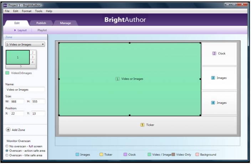Click the BrightAuthor app icon in title bar
The image size is (251, 164).
(5, 5)
